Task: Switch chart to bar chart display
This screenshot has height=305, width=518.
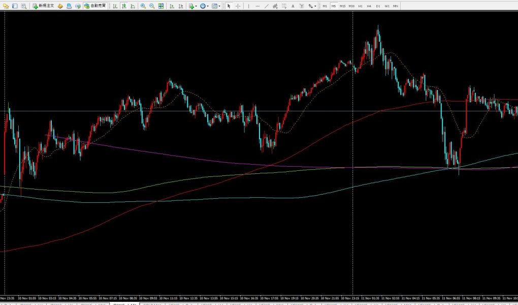Action: click(x=115, y=6)
